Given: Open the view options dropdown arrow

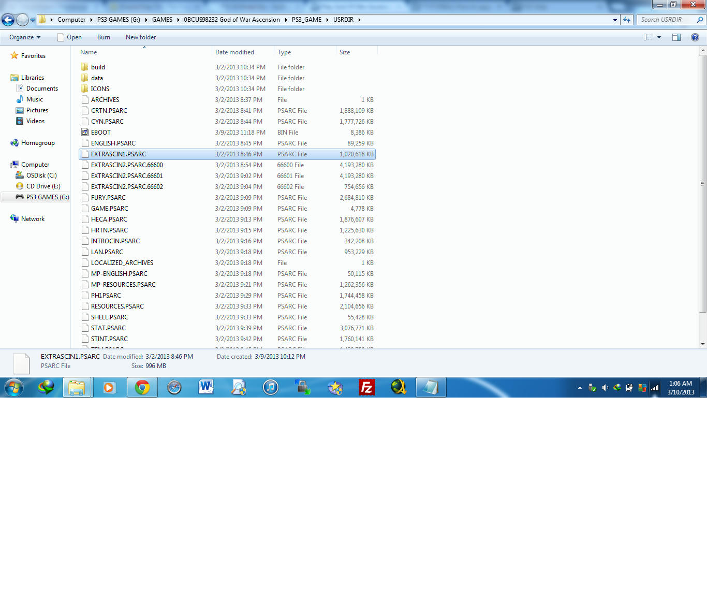Looking at the screenshot, I should [659, 37].
